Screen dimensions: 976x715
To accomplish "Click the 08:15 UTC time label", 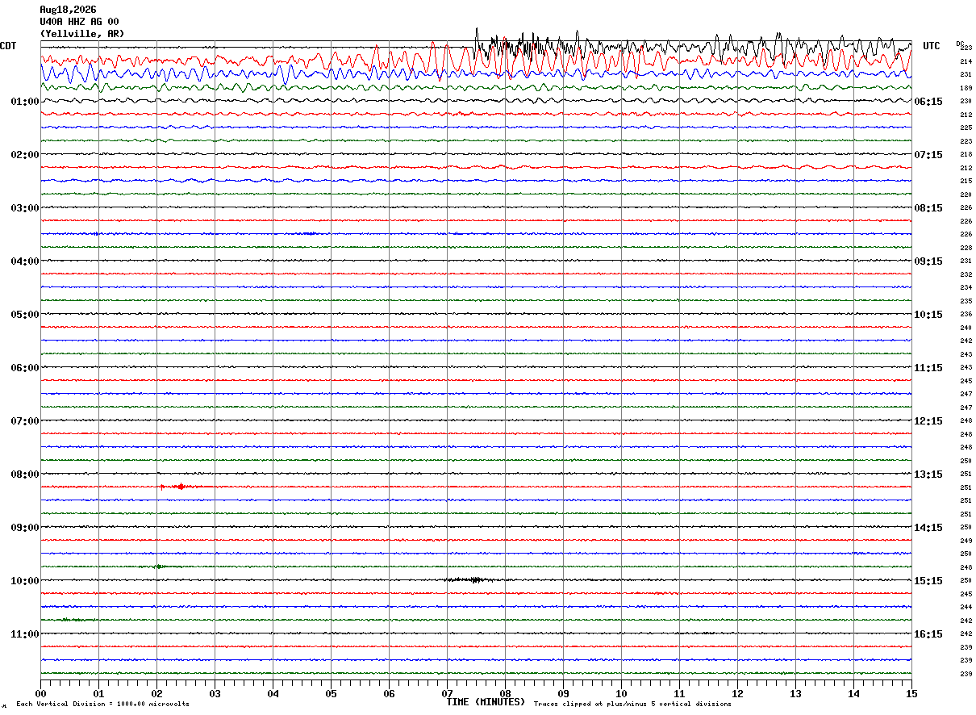I will tap(928, 208).
